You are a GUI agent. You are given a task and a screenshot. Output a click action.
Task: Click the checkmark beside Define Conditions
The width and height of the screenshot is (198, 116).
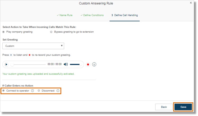tap(81, 15)
